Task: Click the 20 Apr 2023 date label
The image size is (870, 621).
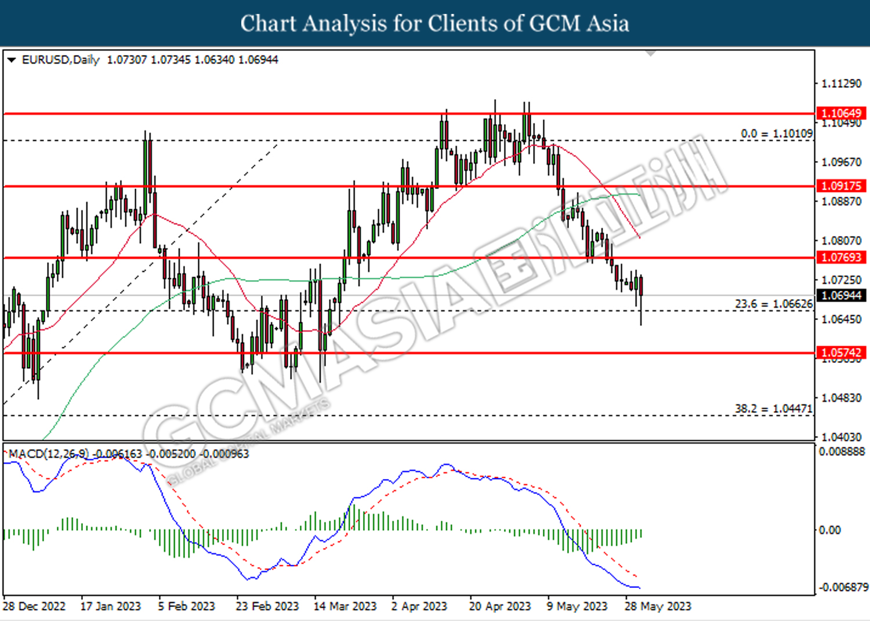Action: [499, 607]
